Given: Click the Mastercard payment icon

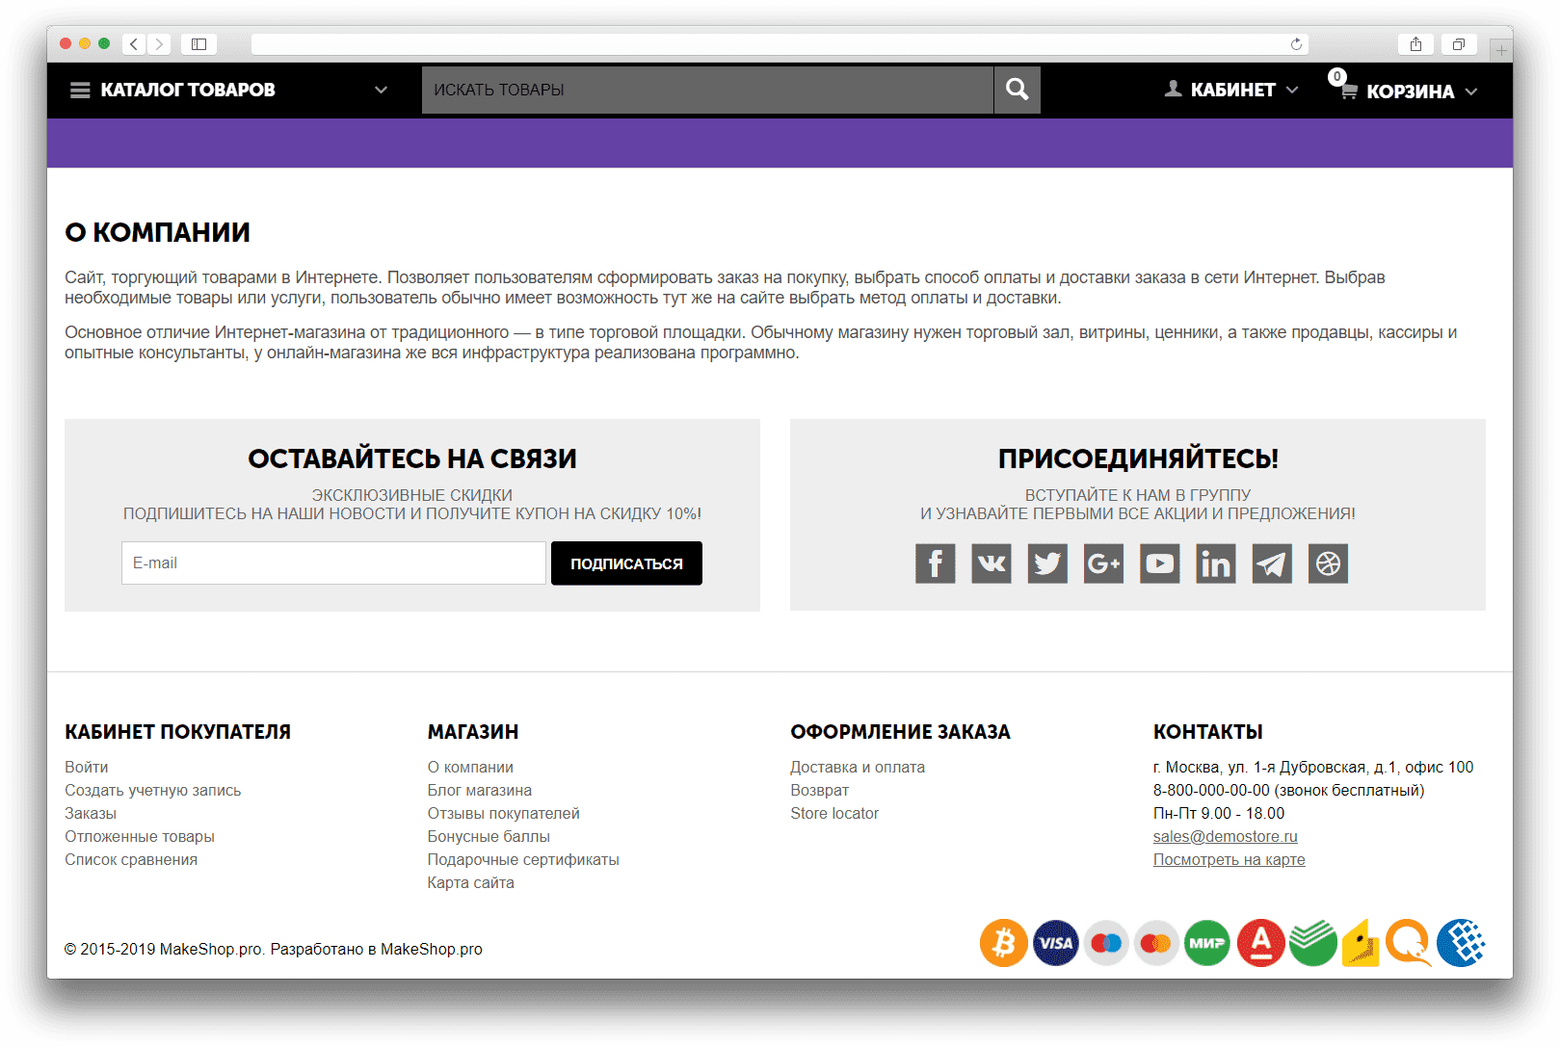Looking at the screenshot, I should [1155, 943].
